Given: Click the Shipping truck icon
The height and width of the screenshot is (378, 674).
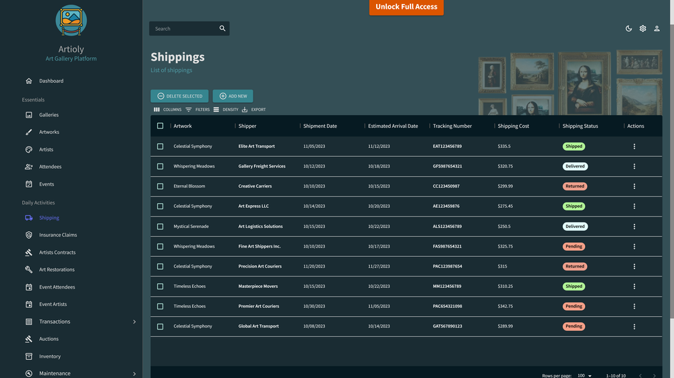Looking at the screenshot, I should click(29, 217).
